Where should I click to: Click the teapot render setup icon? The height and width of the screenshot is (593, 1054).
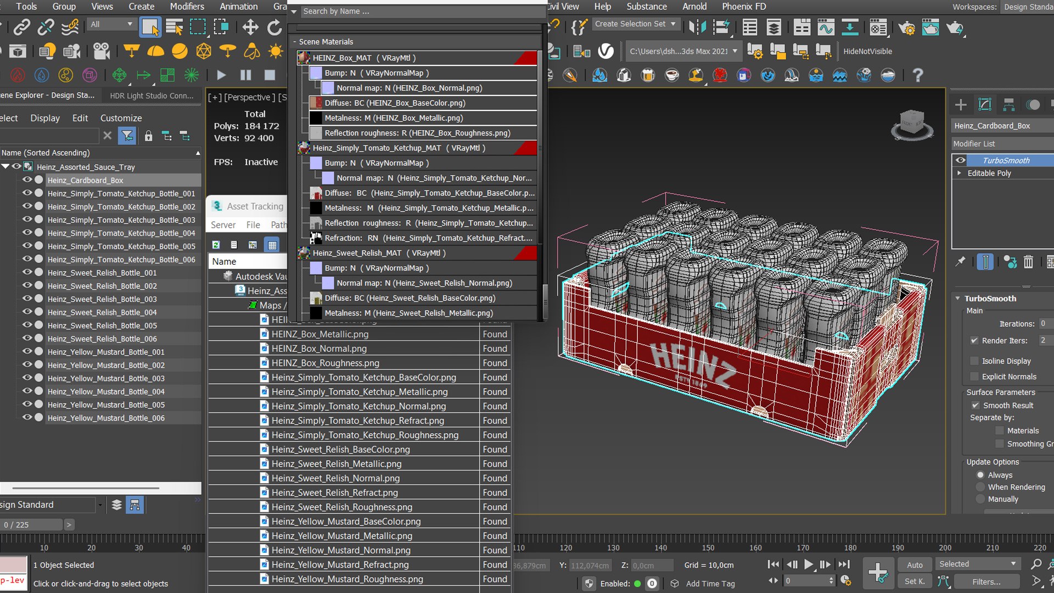tap(906, 27)
